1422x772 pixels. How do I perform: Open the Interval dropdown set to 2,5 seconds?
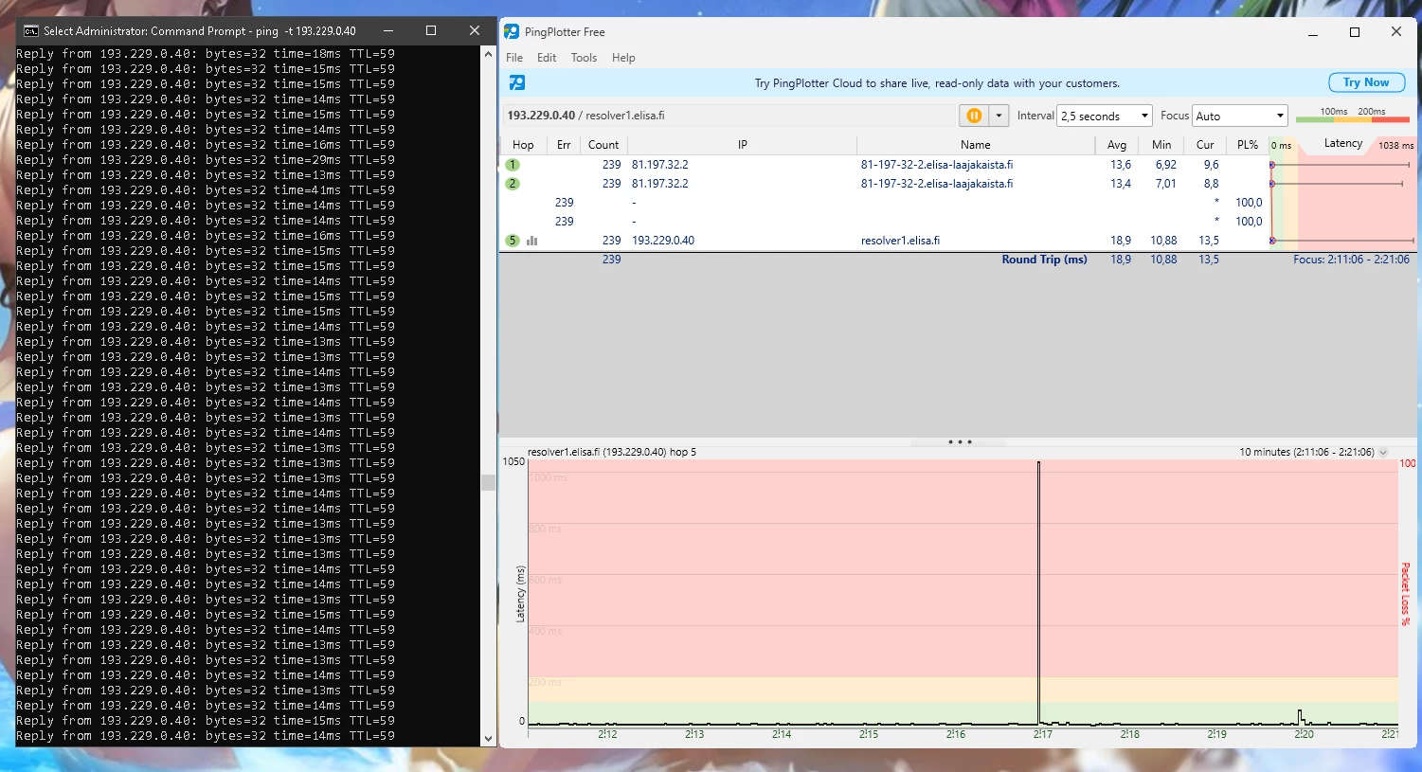[x=1105, y=116]
